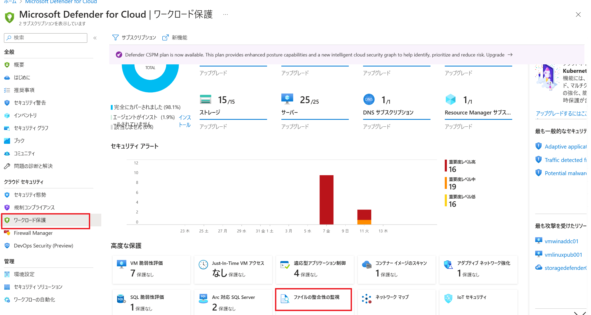Open Firewall Manager from the sidebar
The image size is (591, 315).
[x=33, y=233]
